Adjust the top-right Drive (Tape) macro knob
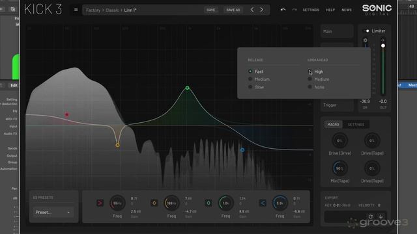Viewport: 417px width, 234px height. coord(372,140)
